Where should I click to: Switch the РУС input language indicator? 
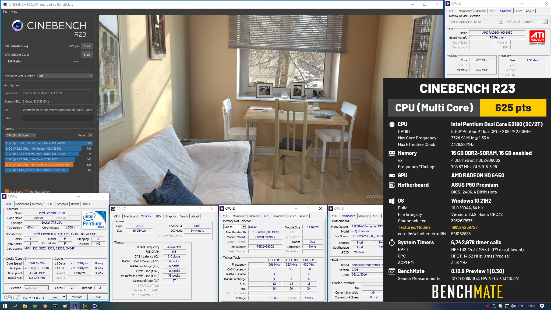pos(521,306)
